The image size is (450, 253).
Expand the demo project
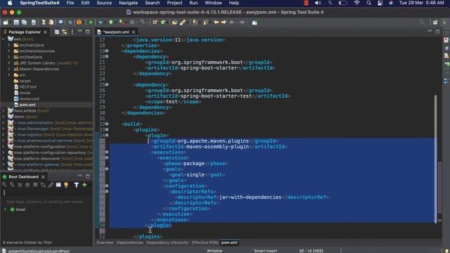pyautogui.click(x=3, y=117)
